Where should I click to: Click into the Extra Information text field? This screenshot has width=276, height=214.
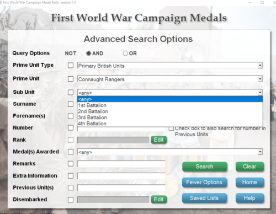click(121, 176)
